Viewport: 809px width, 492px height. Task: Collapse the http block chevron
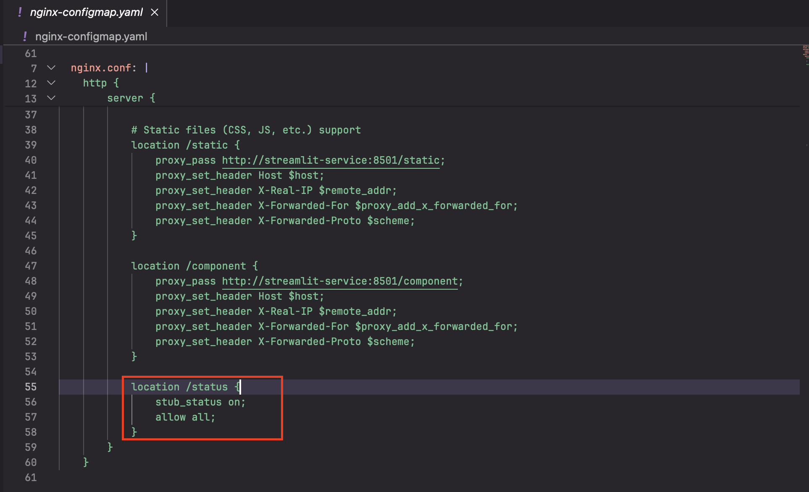[51, 83]
